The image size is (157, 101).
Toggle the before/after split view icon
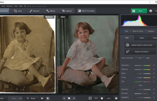[x=48, y=98]
